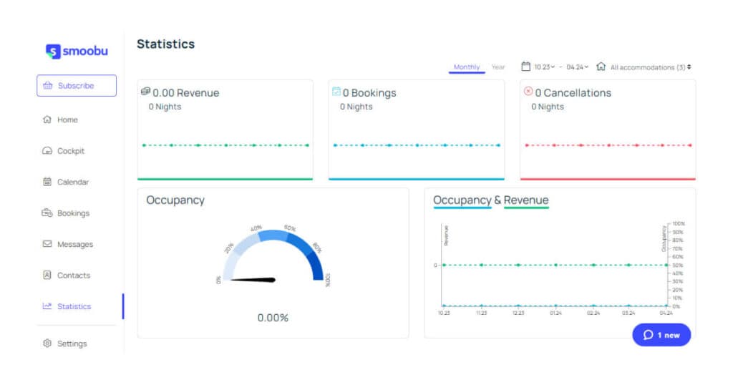Click the smoobu logo

pyautogui.click(x=77, y=51)
